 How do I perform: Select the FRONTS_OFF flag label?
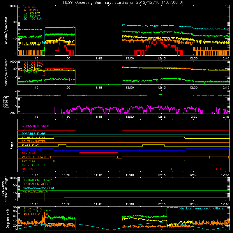point(31,165)
